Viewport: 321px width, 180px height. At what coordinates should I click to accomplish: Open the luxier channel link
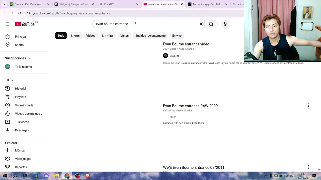coord(173,117)
